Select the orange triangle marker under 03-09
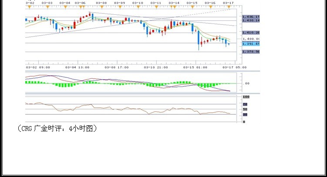The width and height of the screenshot is (327, 177). coord(120,7)
